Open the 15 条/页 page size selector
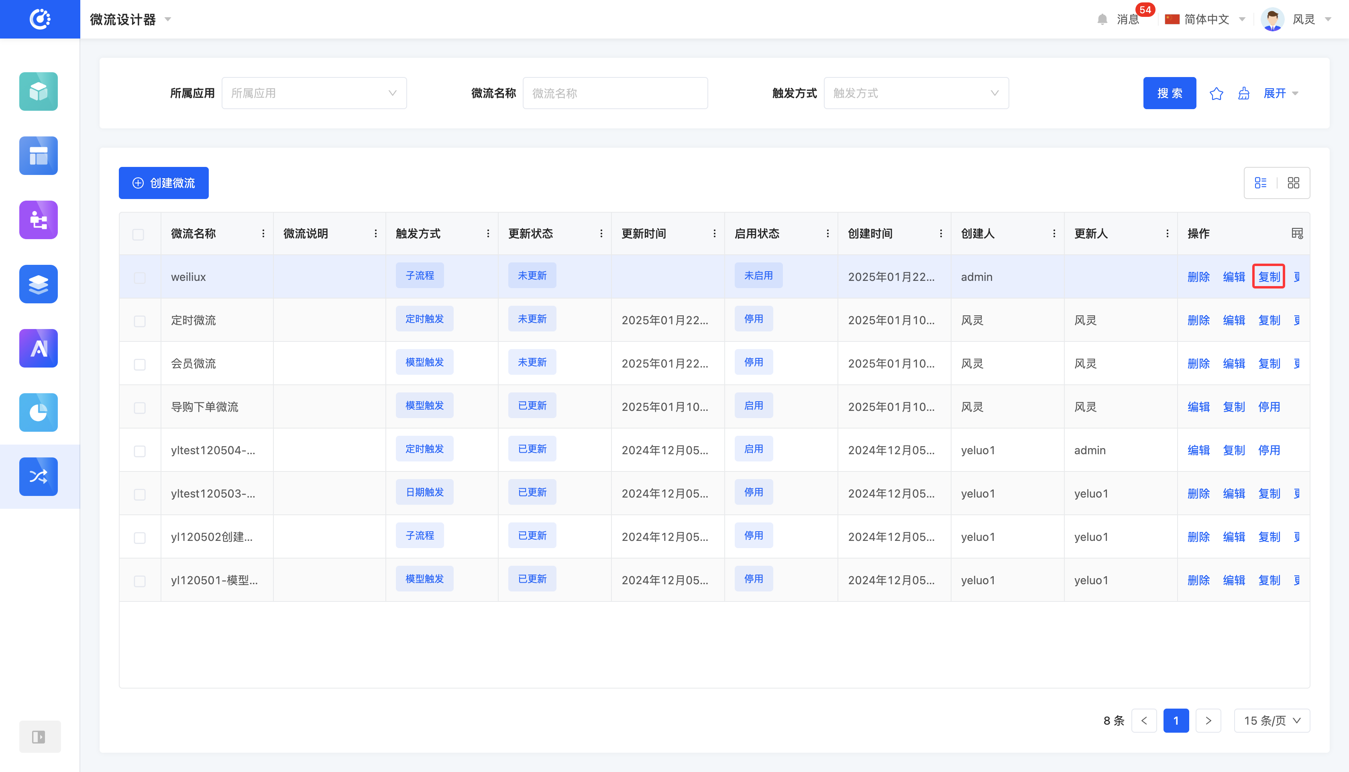The height and width of the screenshot is (772, 1349). click(1271, 720)
